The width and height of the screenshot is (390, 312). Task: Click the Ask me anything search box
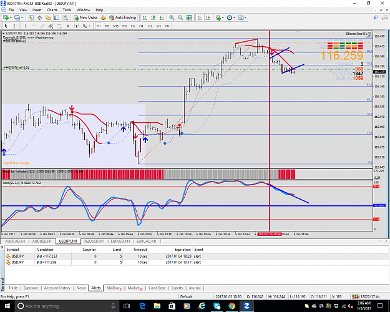pos(66,306)
